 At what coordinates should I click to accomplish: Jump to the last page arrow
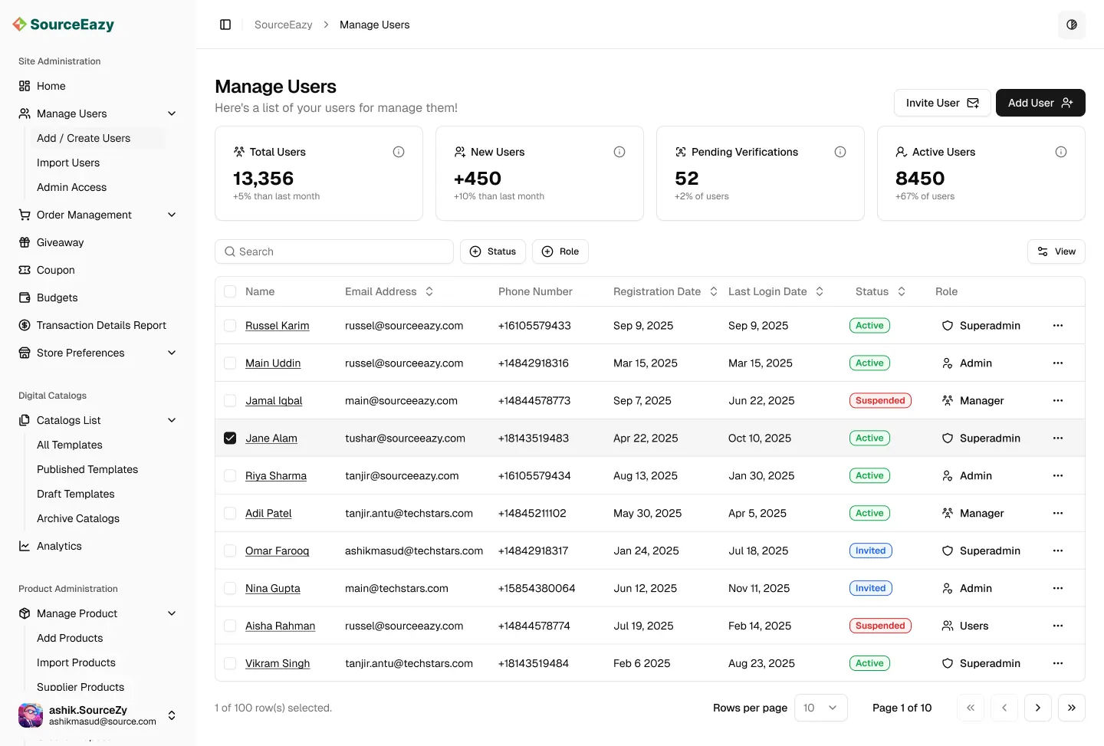click(1072, 708)
